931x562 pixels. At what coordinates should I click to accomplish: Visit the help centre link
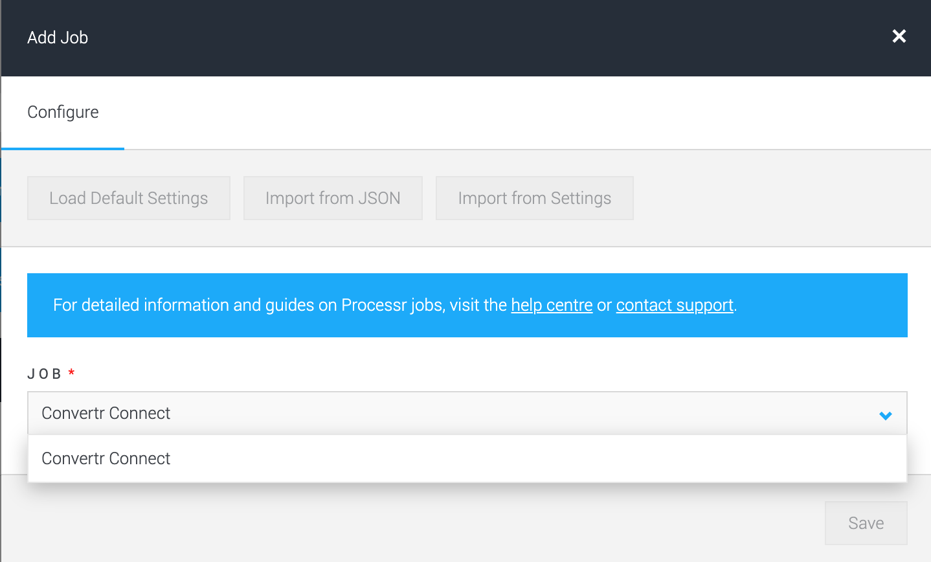pyautogui.click(x=552, y=305)
